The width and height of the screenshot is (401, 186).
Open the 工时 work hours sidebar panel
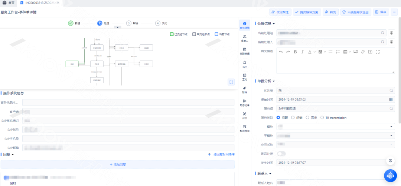click(x=244, y=77)
